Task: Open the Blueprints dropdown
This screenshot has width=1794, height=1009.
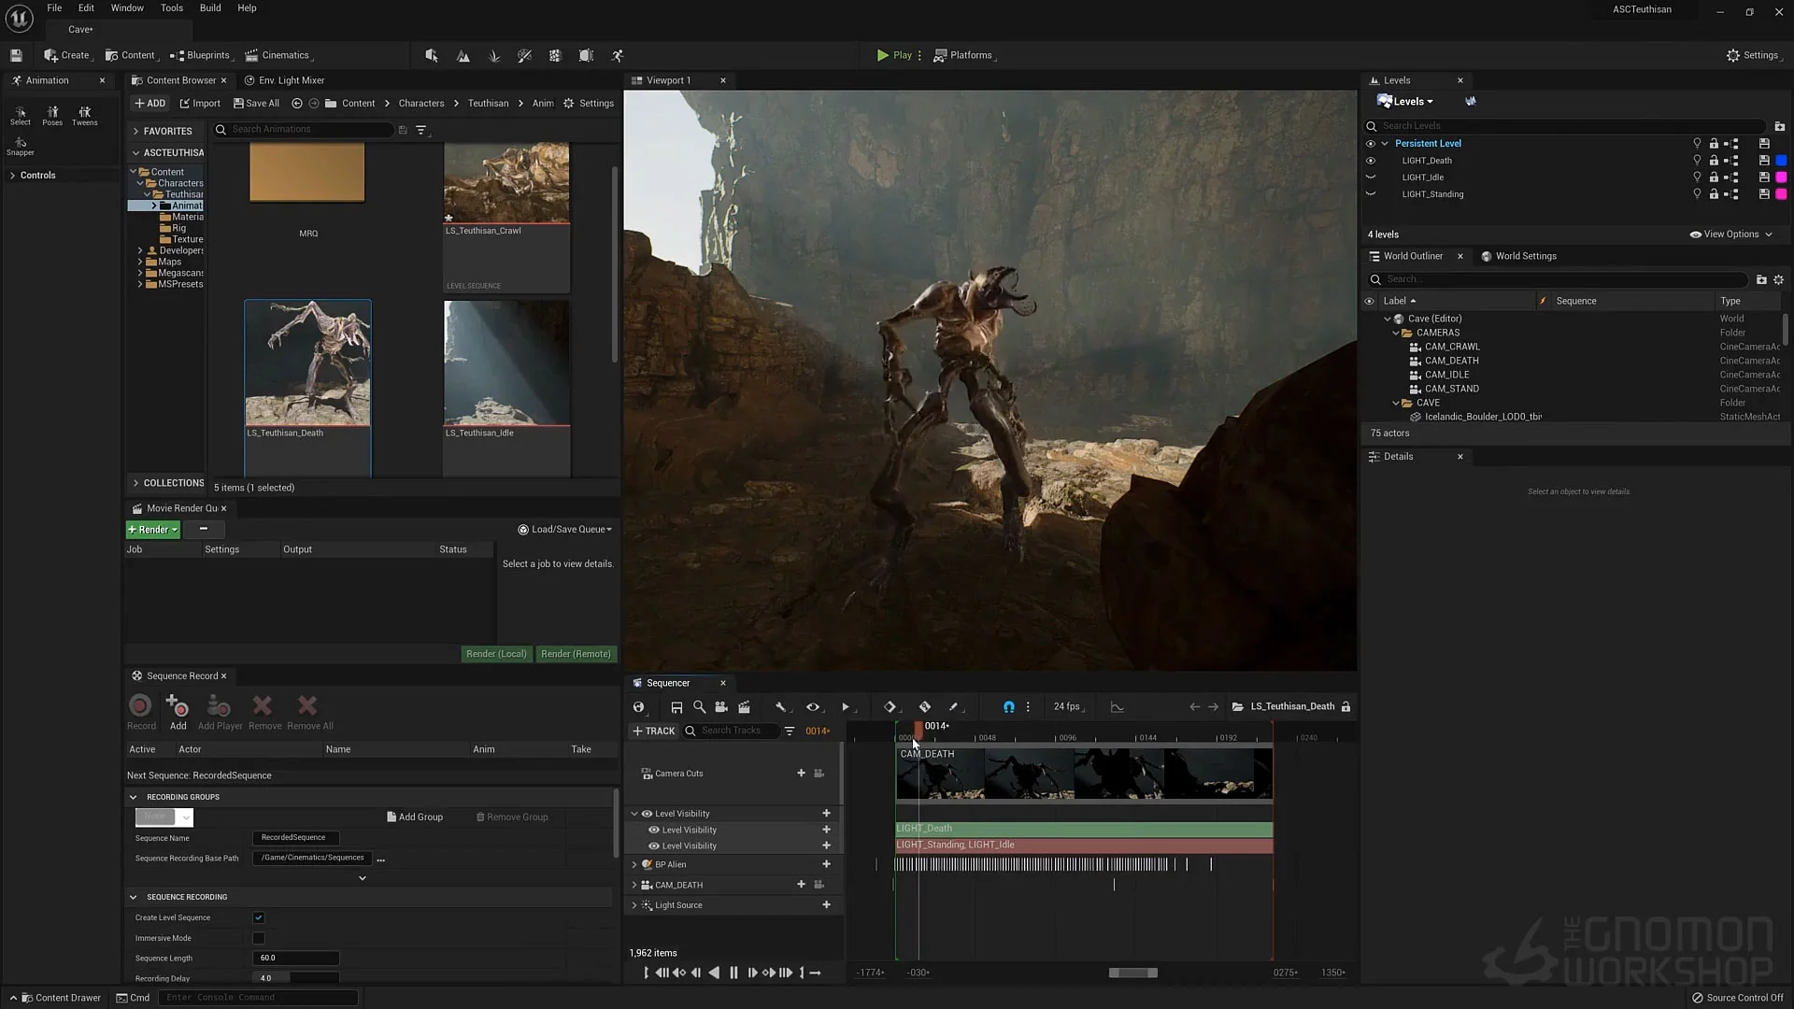Action: click(200, 55)
